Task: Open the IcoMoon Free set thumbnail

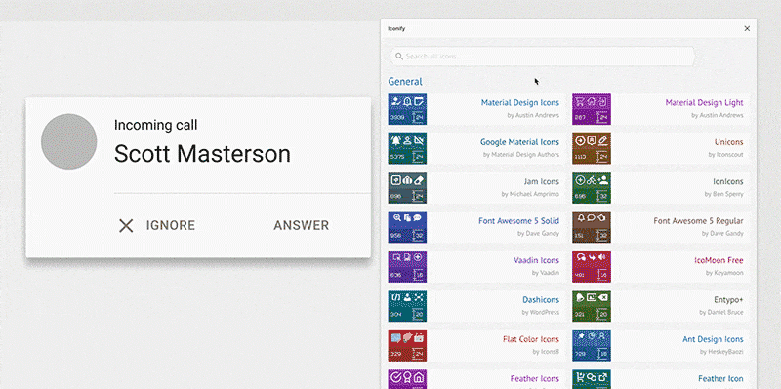Action: pyautogui.click(x=592, y=266)
